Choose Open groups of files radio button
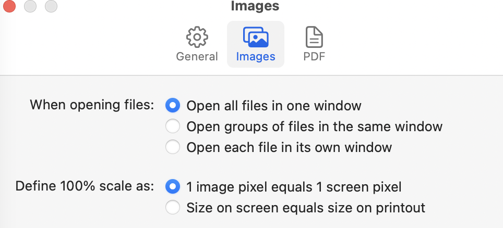The width and height of the screenshot is (503, 228). (173, 126)
